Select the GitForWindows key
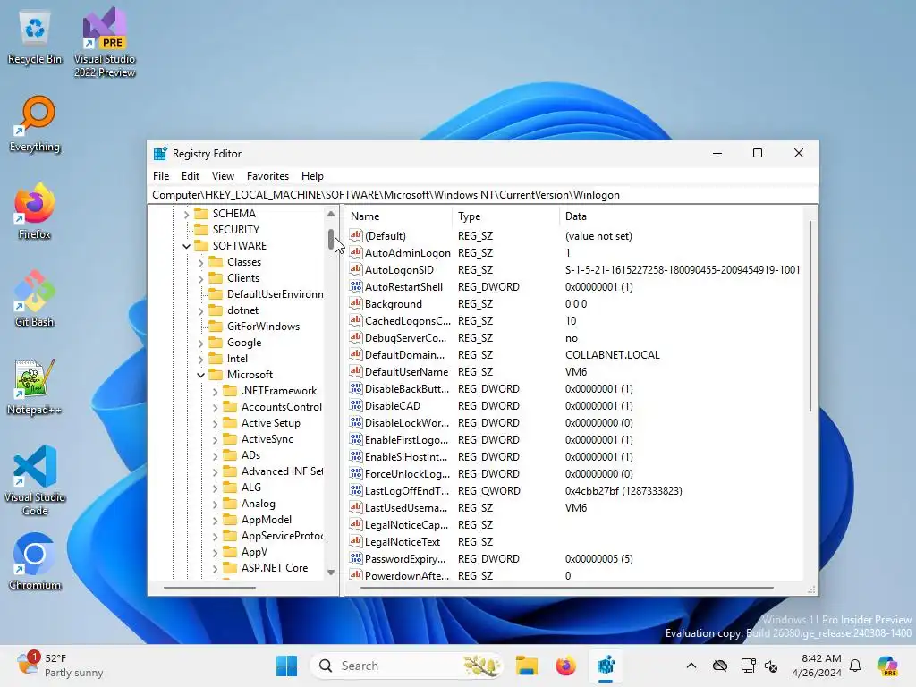Image resolution: width=916 pixels, height=687 pixels. click(x=263, y=327)
